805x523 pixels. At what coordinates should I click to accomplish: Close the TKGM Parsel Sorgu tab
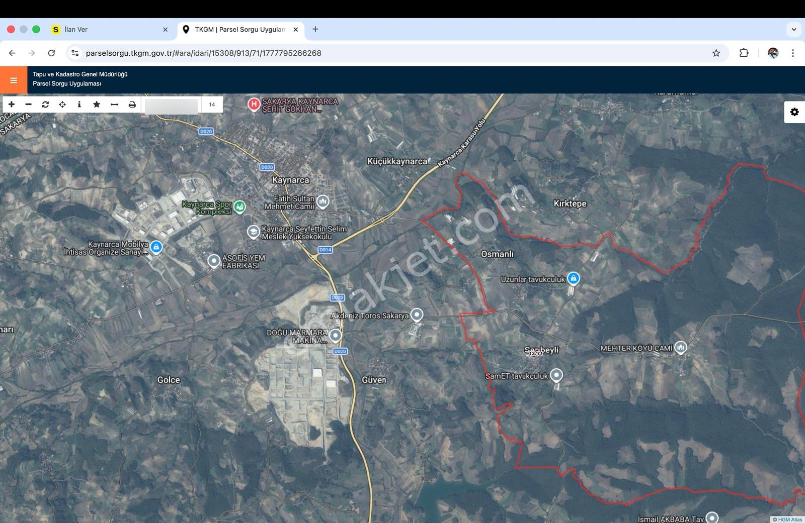[x=296, y=30]
